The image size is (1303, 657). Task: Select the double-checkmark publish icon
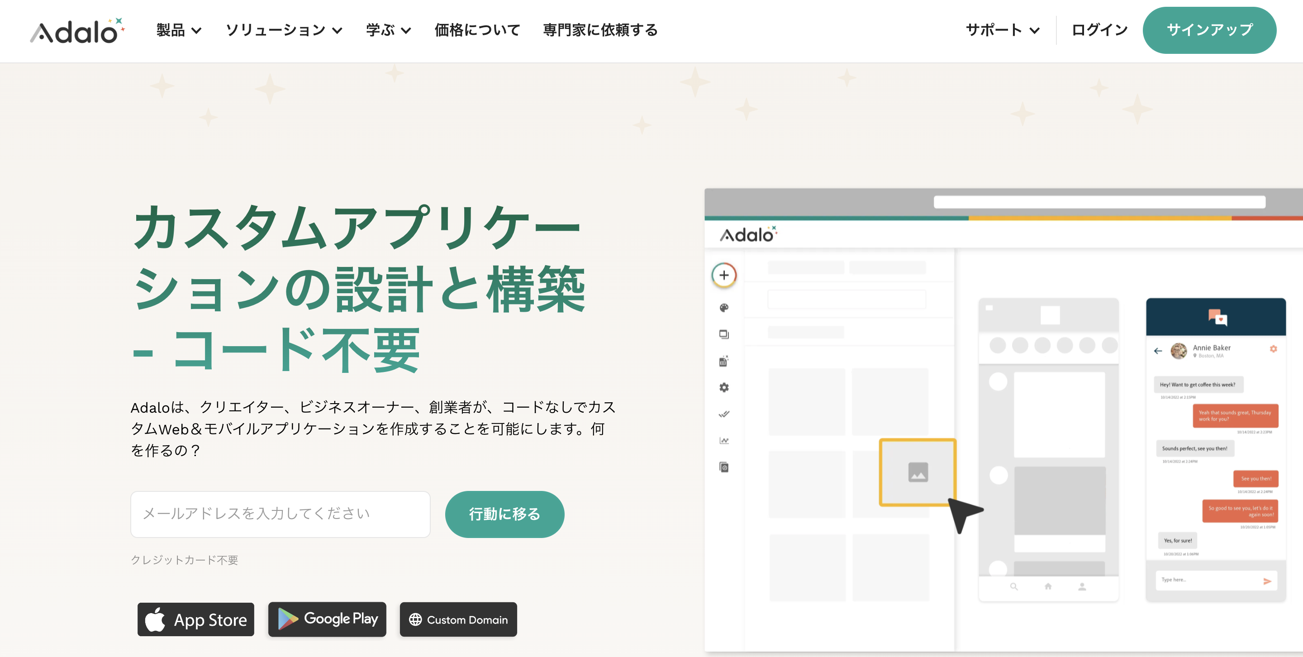coord(724,414)
